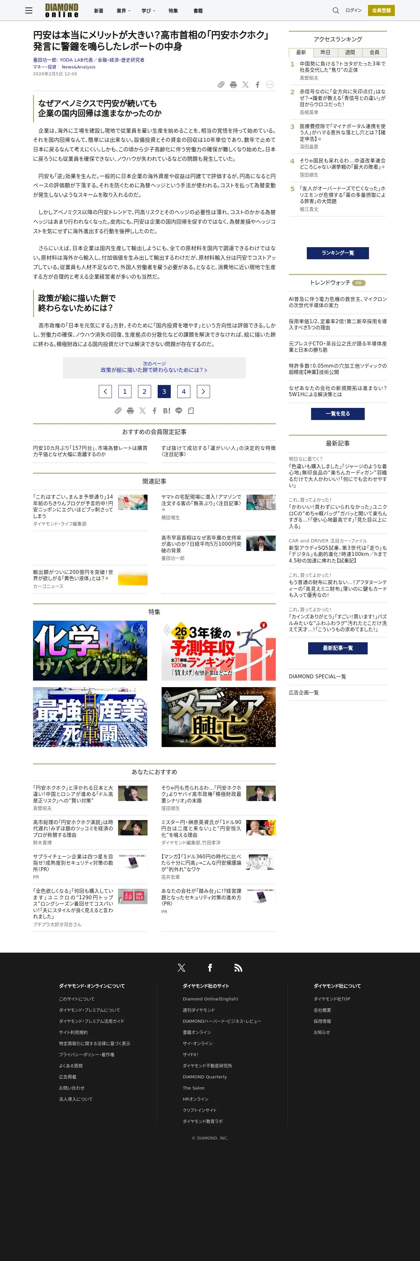Click the ログイン link
The height and width of the screenshot is (1261, 420).
354,10
